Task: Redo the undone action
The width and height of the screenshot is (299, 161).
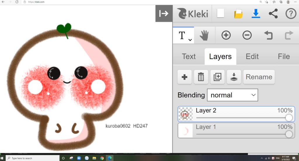Action: 289,35
